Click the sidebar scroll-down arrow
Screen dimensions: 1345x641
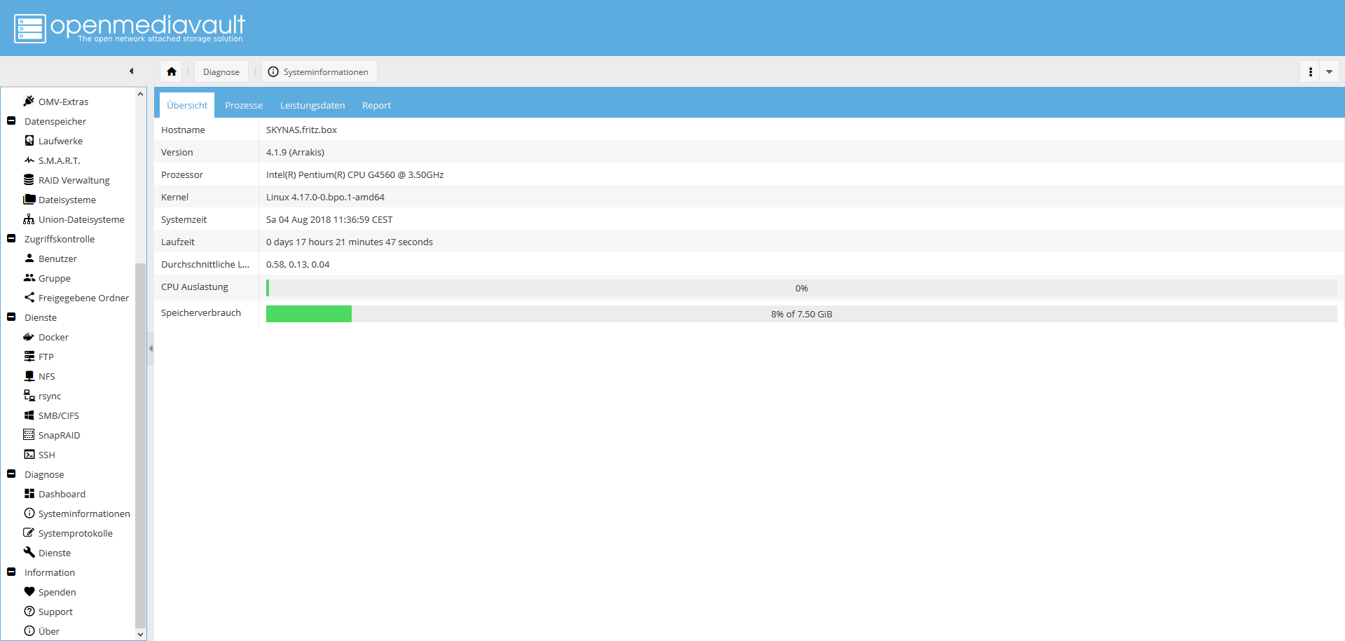[140, 635]
